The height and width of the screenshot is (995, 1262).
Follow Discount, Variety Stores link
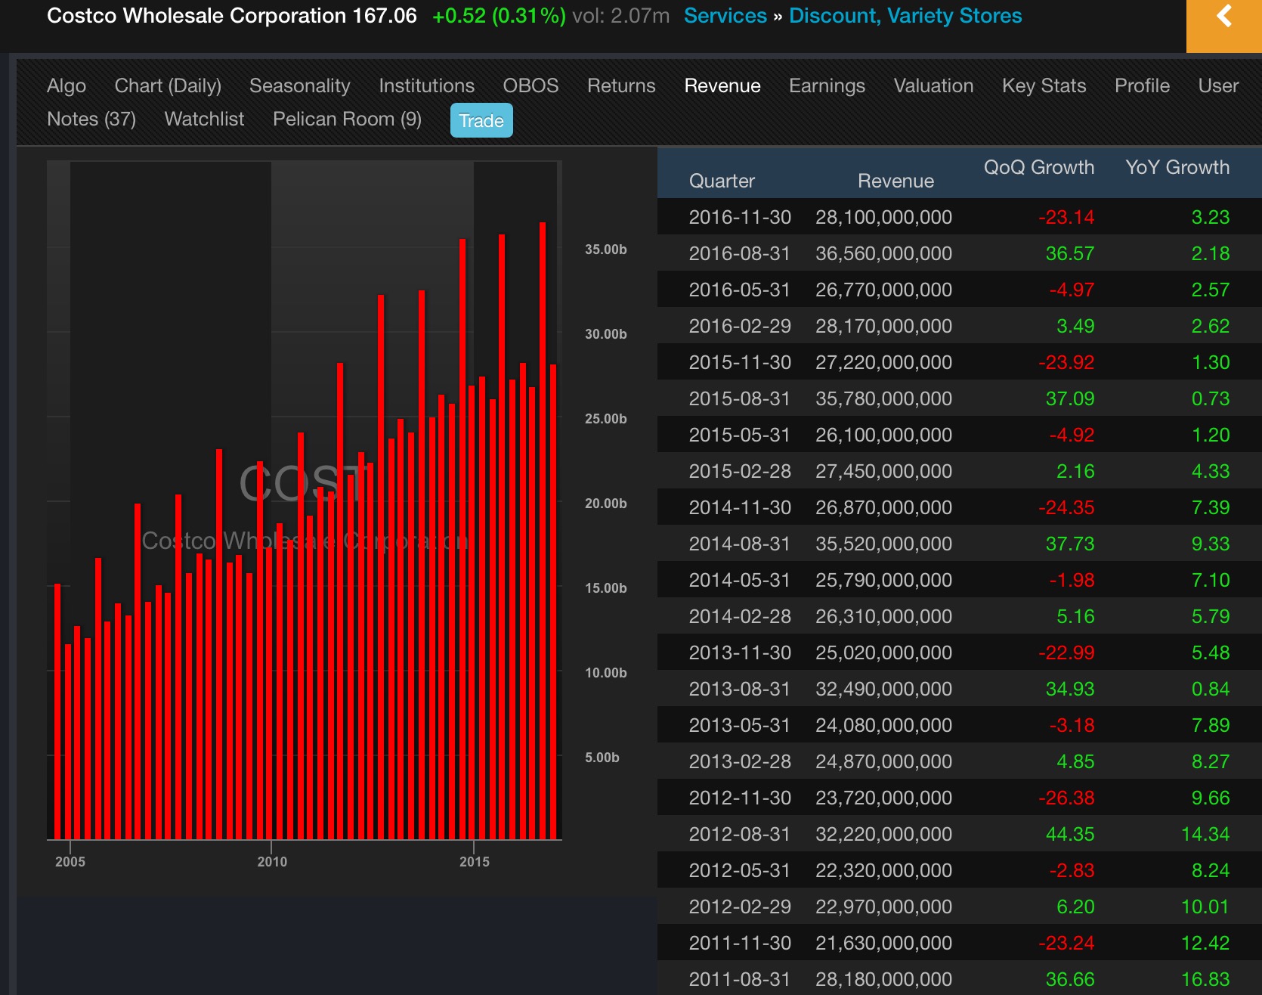coord(905,16)
